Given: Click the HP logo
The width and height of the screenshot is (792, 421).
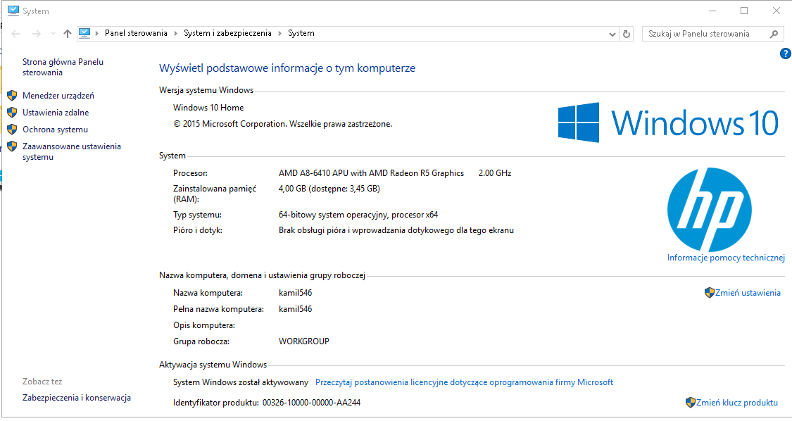Looking at the screenshot, I should point(709,210).
